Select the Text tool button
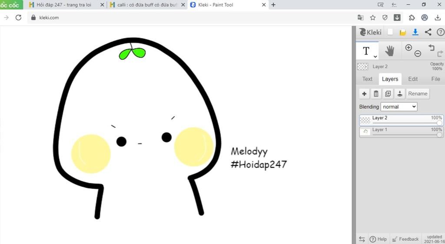The width and height of the screenshot is (445, 244). coord(367,51)
